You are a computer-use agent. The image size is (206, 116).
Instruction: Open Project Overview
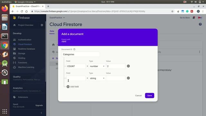click(x=26, y=25)
